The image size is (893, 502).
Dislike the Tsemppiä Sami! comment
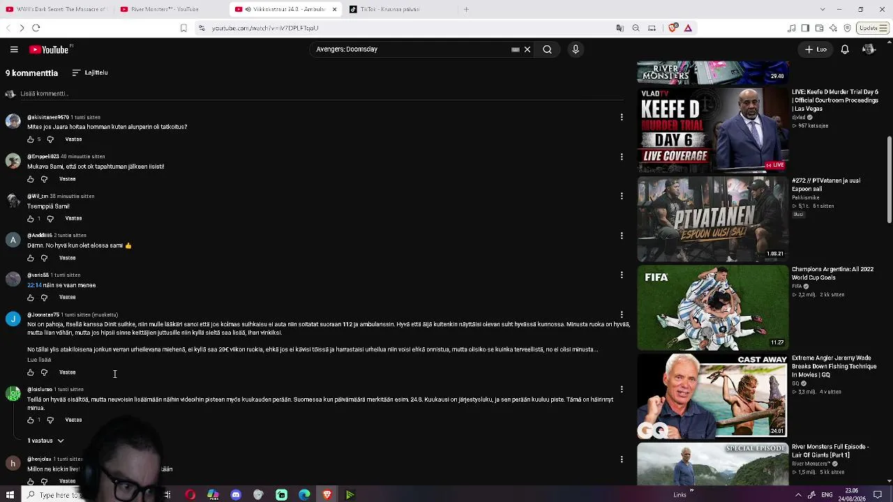50,219
